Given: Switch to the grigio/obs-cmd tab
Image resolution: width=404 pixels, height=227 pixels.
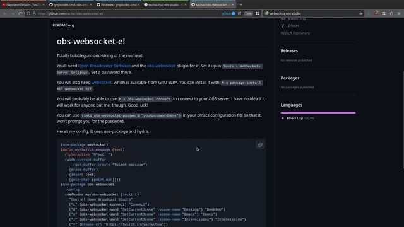Looking at the screenshot, I should coord(70,4).
